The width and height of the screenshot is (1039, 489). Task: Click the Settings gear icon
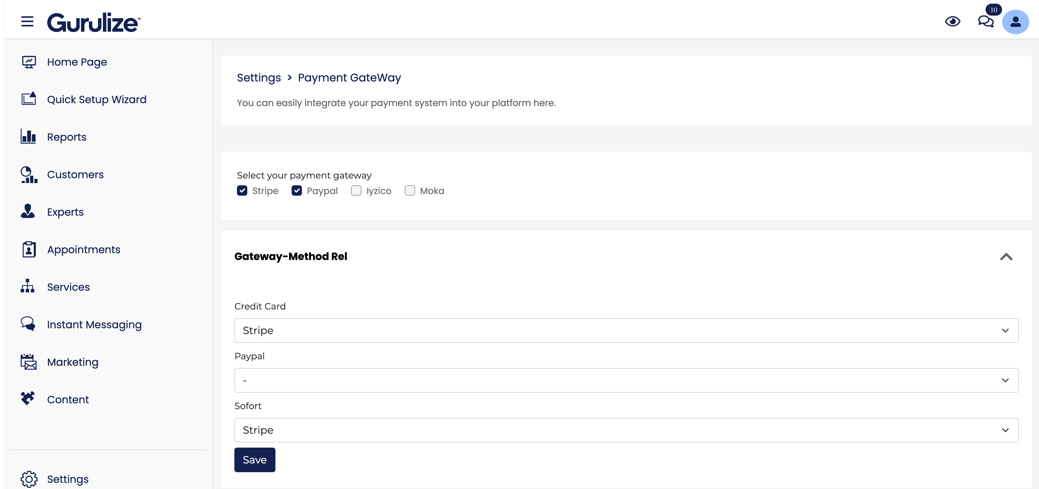click(29, 479)
